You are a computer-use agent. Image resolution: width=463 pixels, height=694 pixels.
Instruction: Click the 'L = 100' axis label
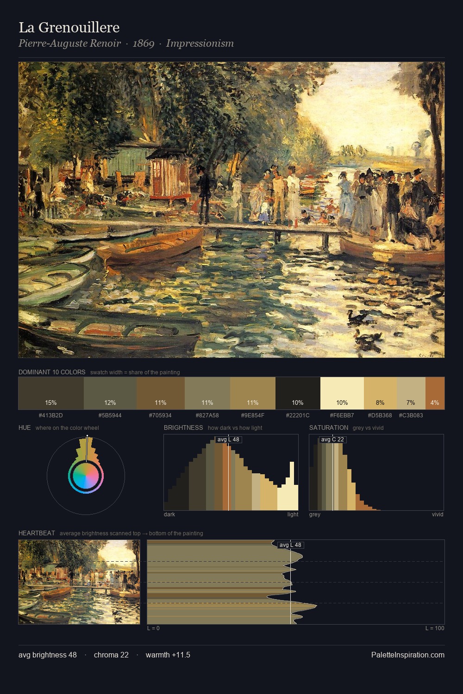point(435,628)
